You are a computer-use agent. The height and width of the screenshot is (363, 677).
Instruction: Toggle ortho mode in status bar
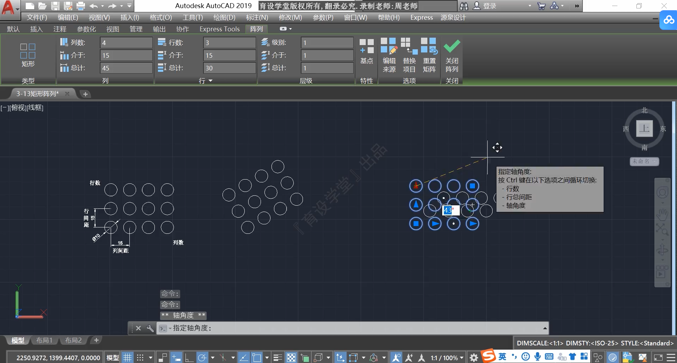[x=189, y=358]
